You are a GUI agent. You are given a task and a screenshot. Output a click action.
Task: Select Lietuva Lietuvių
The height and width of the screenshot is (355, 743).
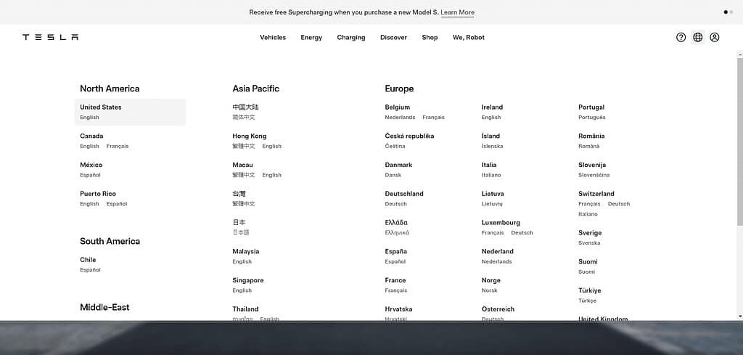tap(493, 204)
